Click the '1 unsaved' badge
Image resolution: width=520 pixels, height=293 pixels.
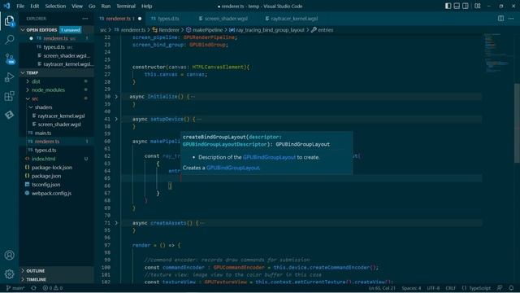(x=71, y=30)
